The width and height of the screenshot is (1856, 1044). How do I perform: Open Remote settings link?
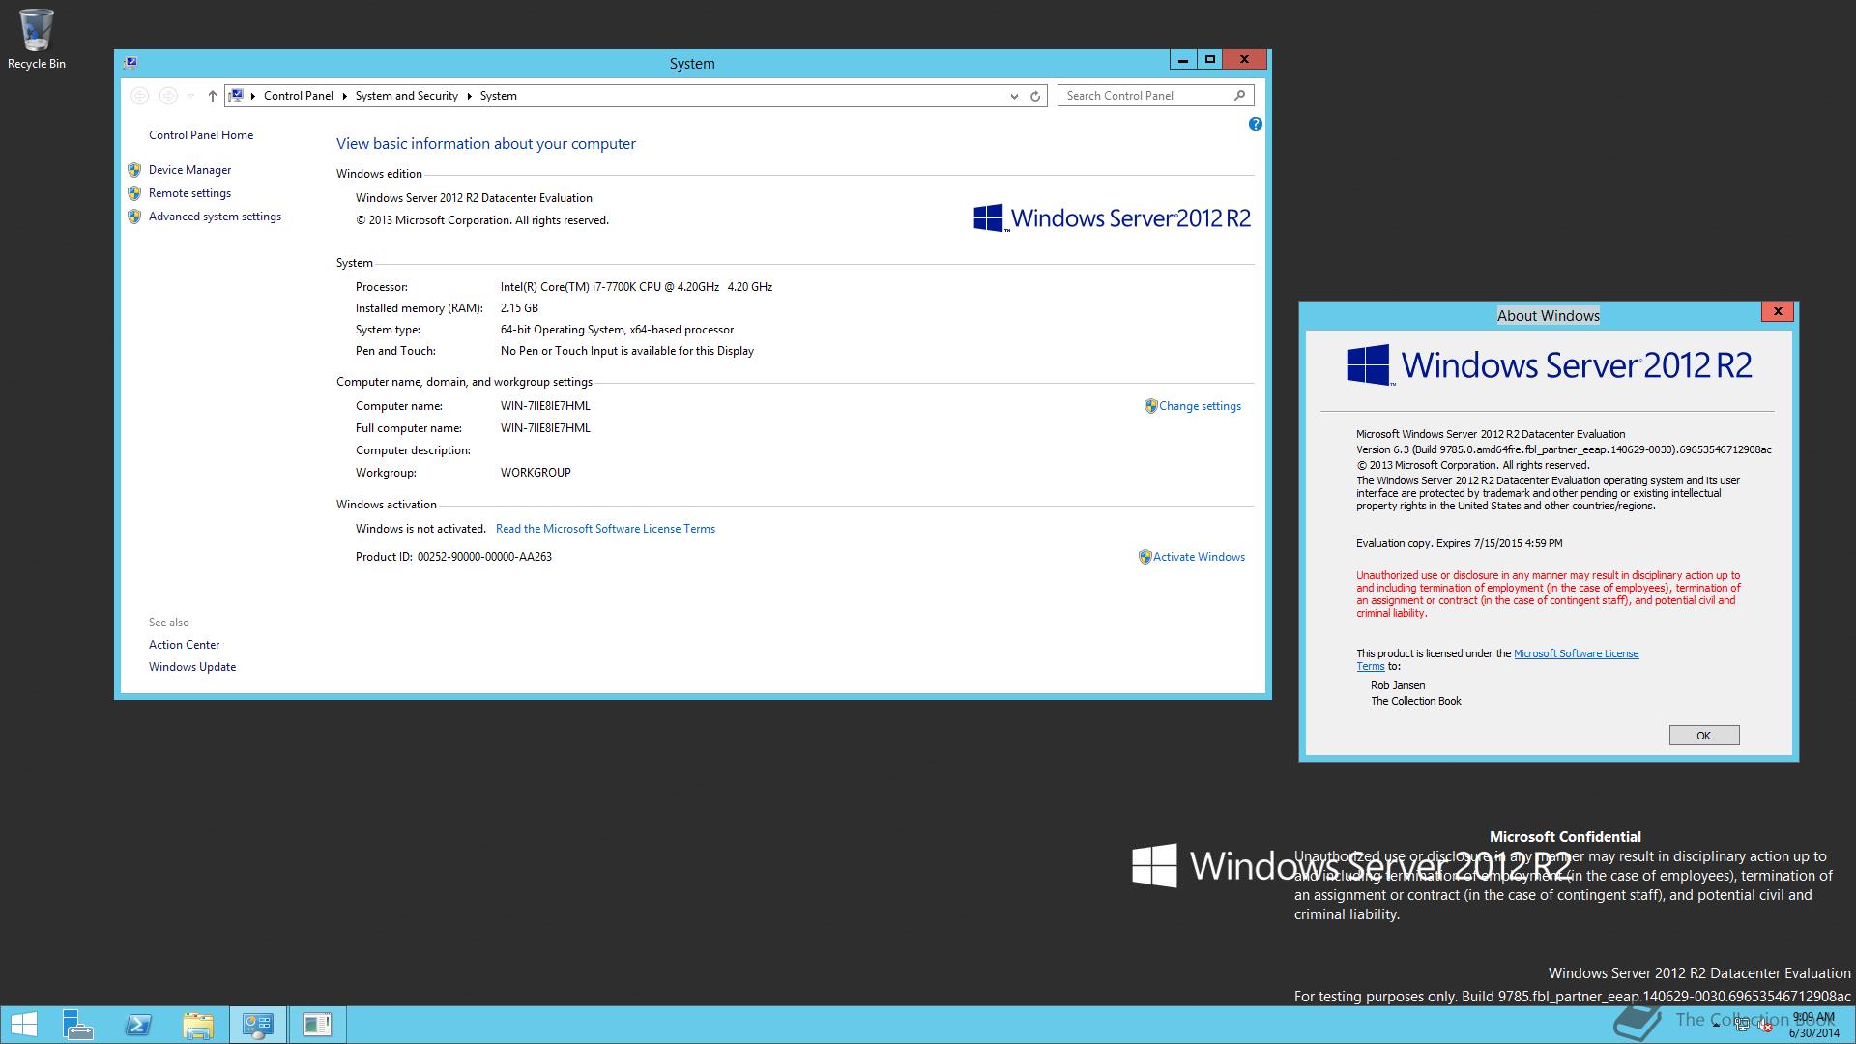189,193
